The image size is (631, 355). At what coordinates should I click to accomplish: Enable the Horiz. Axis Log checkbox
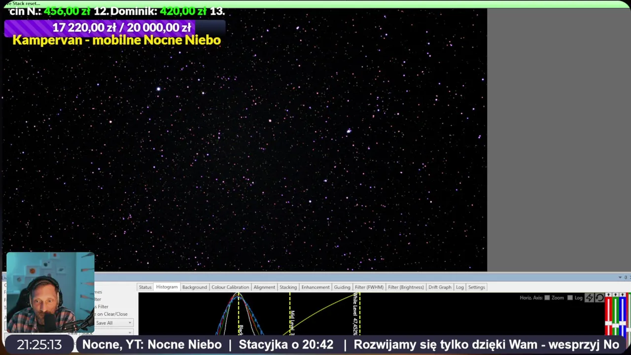point(570,298)
